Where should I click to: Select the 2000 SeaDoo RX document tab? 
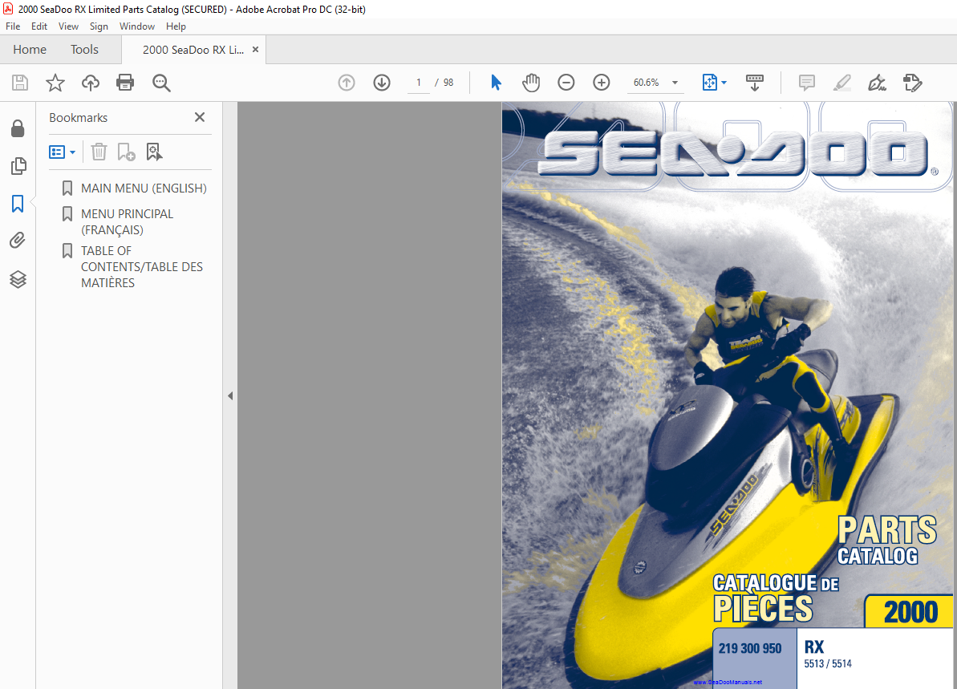pyautogui.click(x=193, y=50)
